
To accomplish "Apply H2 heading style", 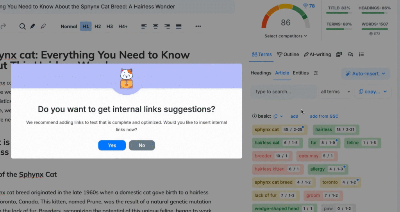I will 98,26.
